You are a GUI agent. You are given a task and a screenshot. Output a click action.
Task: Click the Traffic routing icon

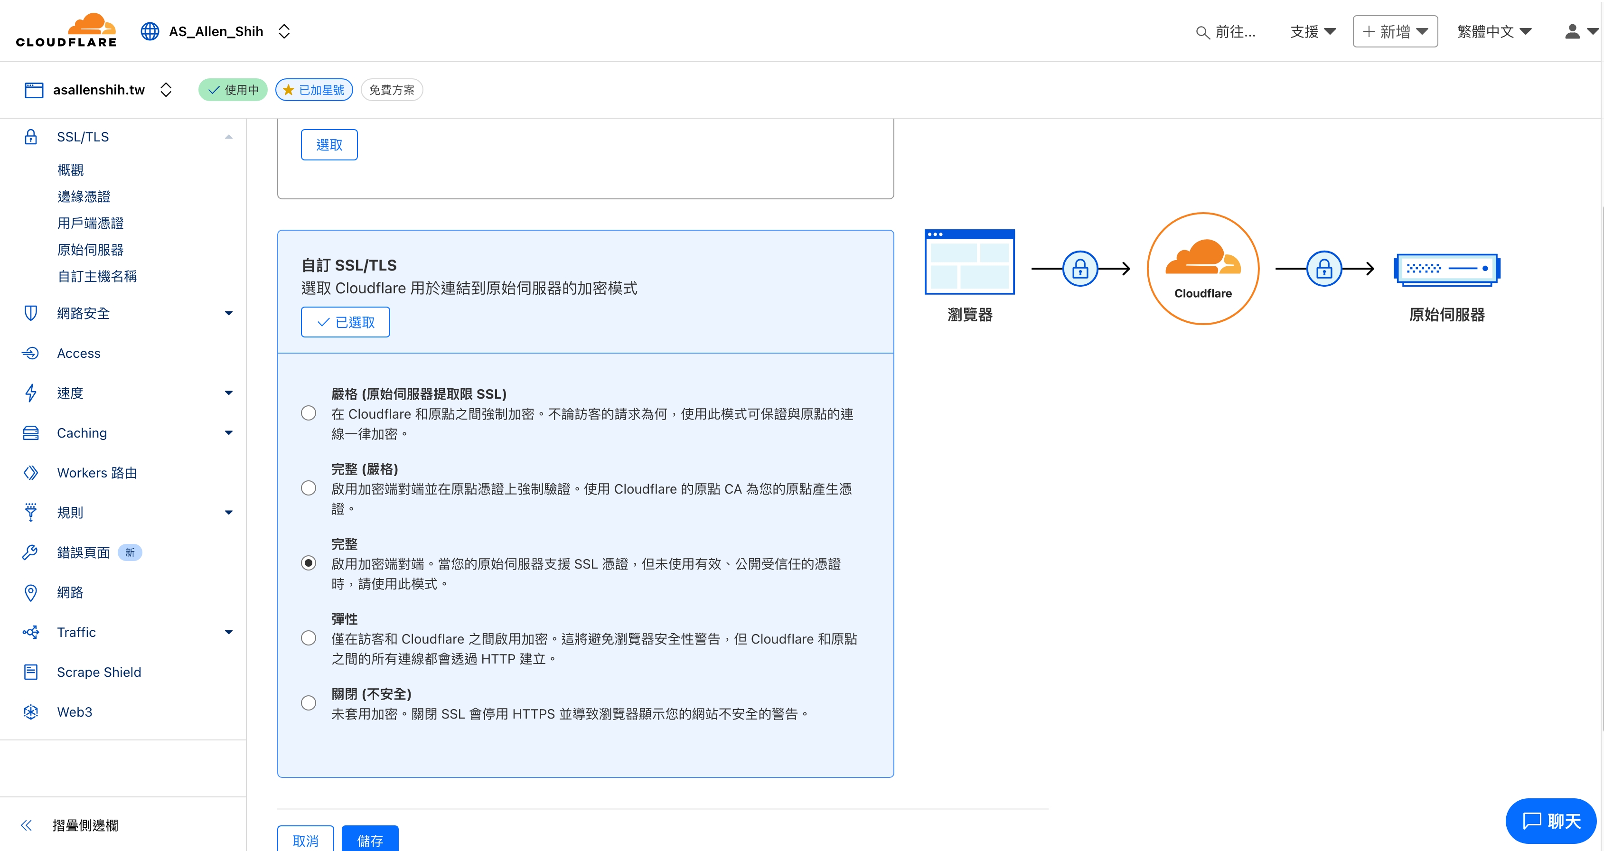click(30, 632)
